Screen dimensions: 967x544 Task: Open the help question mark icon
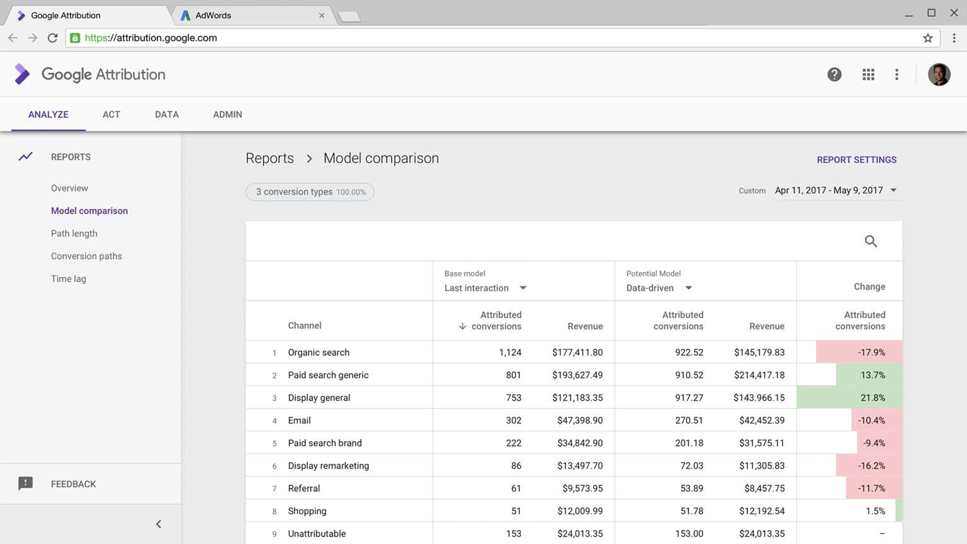834,74
